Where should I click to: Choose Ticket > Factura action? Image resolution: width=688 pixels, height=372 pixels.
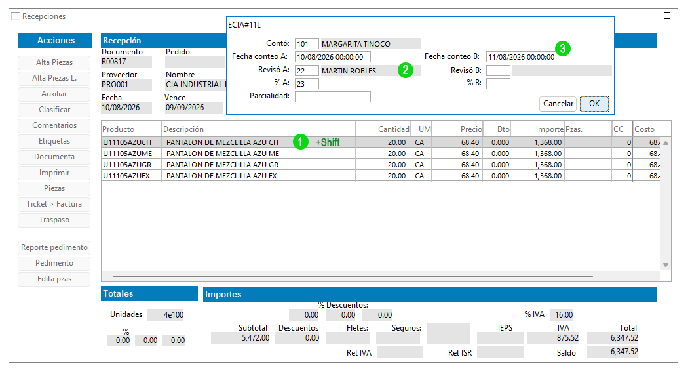click(54, 204)
